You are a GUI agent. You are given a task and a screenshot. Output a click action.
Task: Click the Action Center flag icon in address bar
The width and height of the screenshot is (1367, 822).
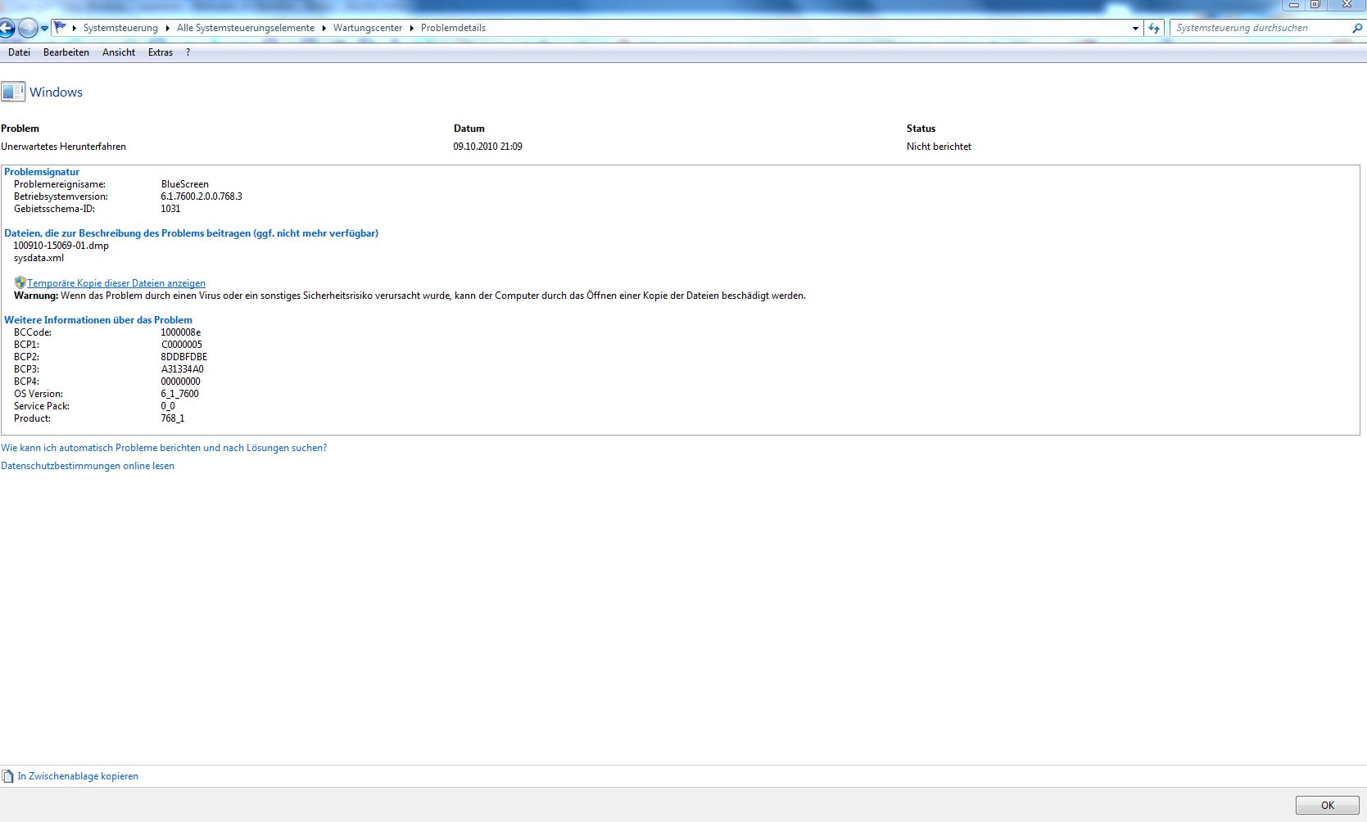point(61,28)
